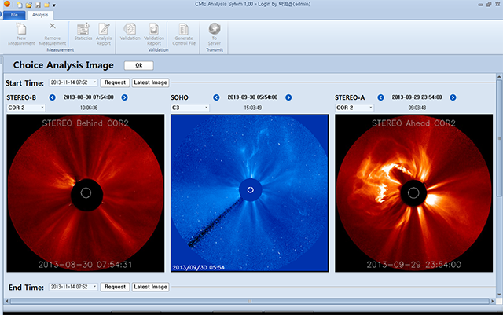This screenshot has width=503, height=315.
Task: Click the 15:03:49 time under SOHO
Action: coord(253,108)
